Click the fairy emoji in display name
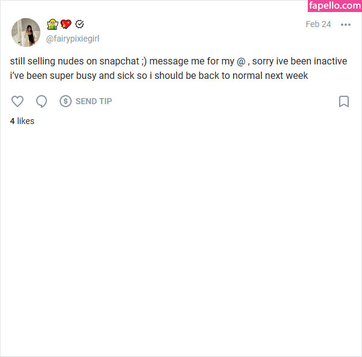 [52, 24]
